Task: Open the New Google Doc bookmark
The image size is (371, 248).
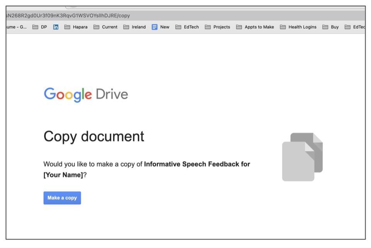Action: click(x=161, y=27)
